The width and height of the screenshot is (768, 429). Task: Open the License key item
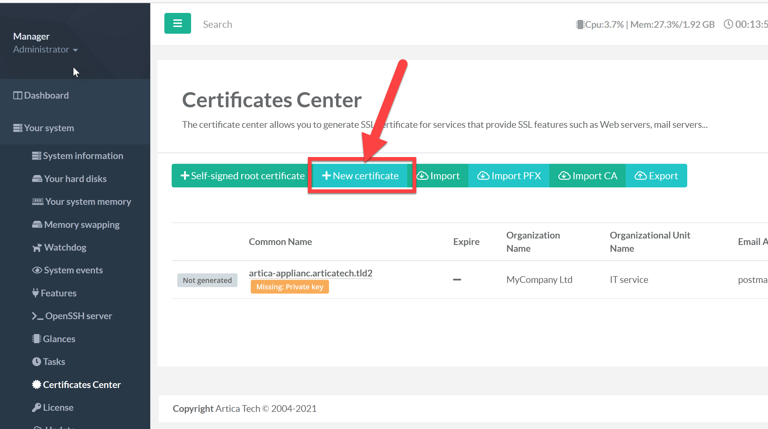(58, 407)
